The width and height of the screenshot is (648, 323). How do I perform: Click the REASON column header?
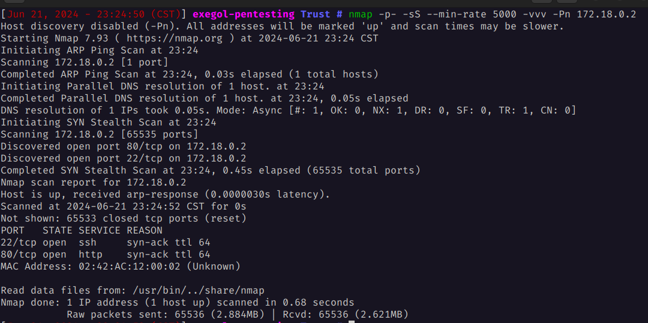pos(144,231)
